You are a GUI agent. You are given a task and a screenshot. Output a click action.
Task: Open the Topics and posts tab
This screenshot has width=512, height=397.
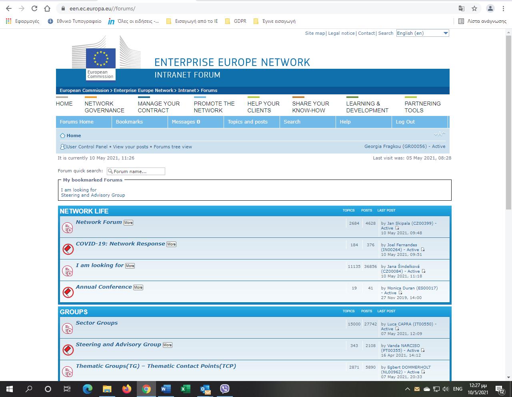[x=252, y=122]
